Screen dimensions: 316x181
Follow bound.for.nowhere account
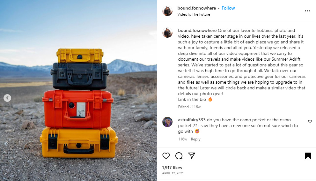coord(228,8)
